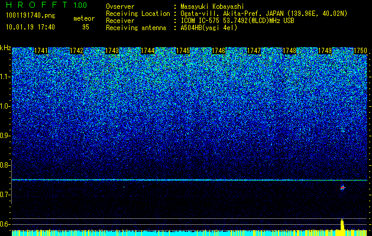Click the ICOM IC-575 receiver description
Screen dimensions: 372x236
tap(237, 21)
